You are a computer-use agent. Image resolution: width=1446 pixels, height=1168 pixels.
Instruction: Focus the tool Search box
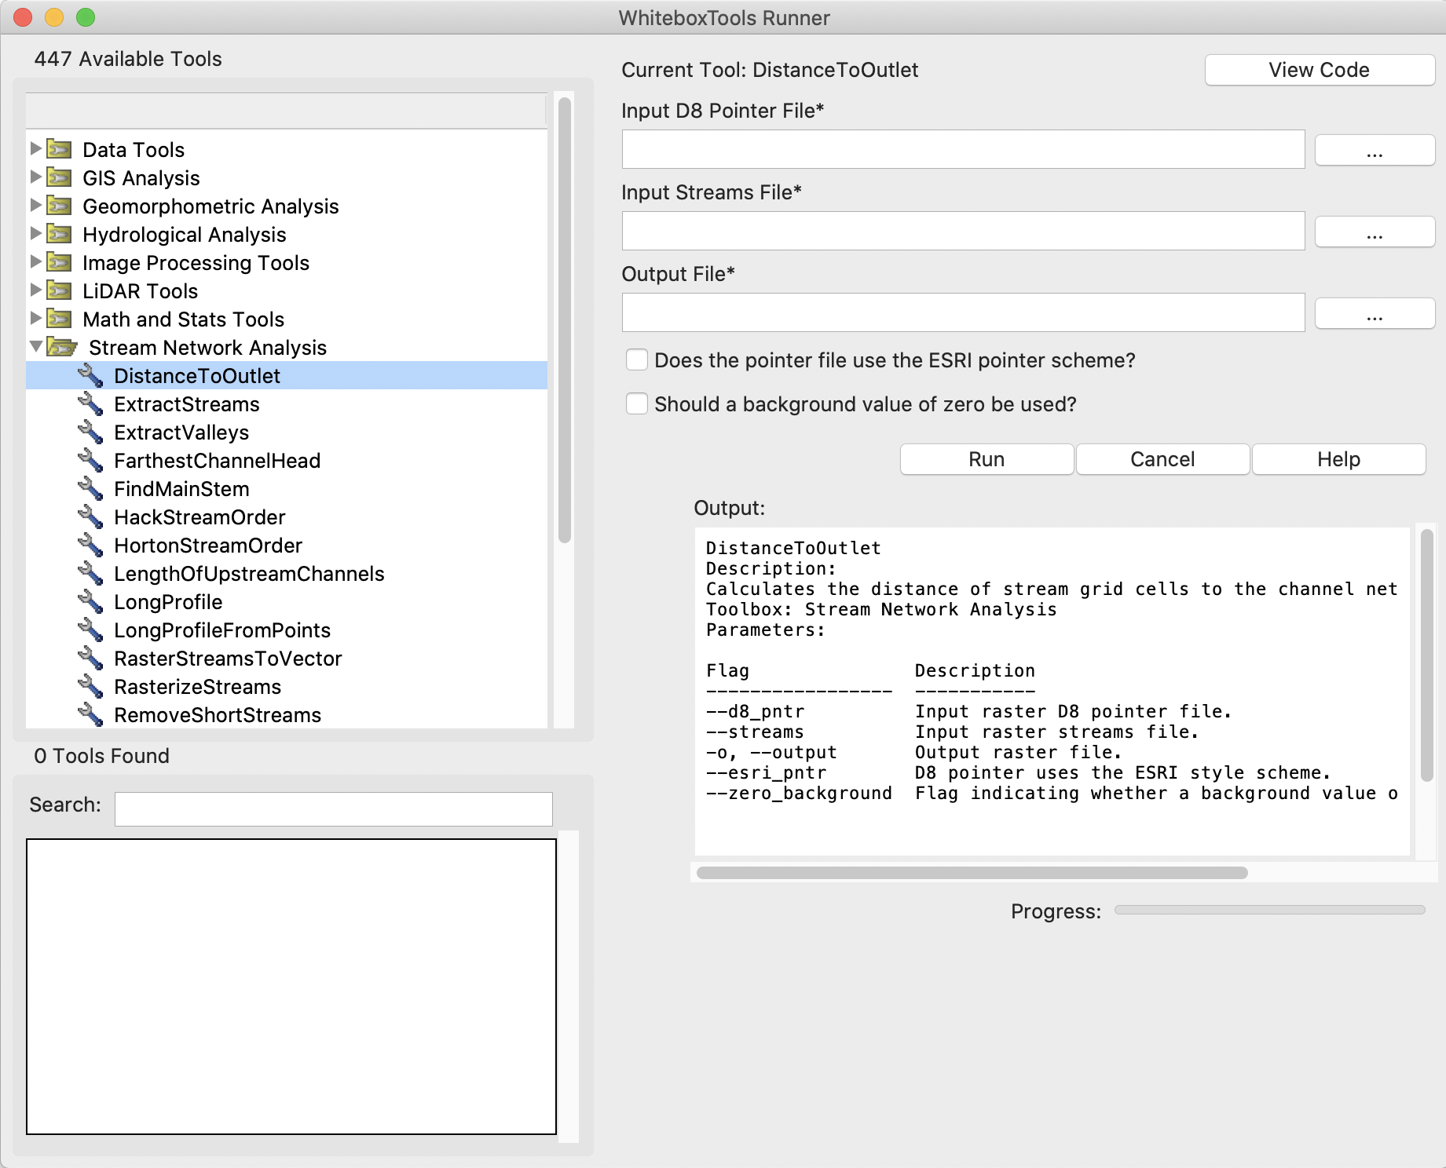333,808
